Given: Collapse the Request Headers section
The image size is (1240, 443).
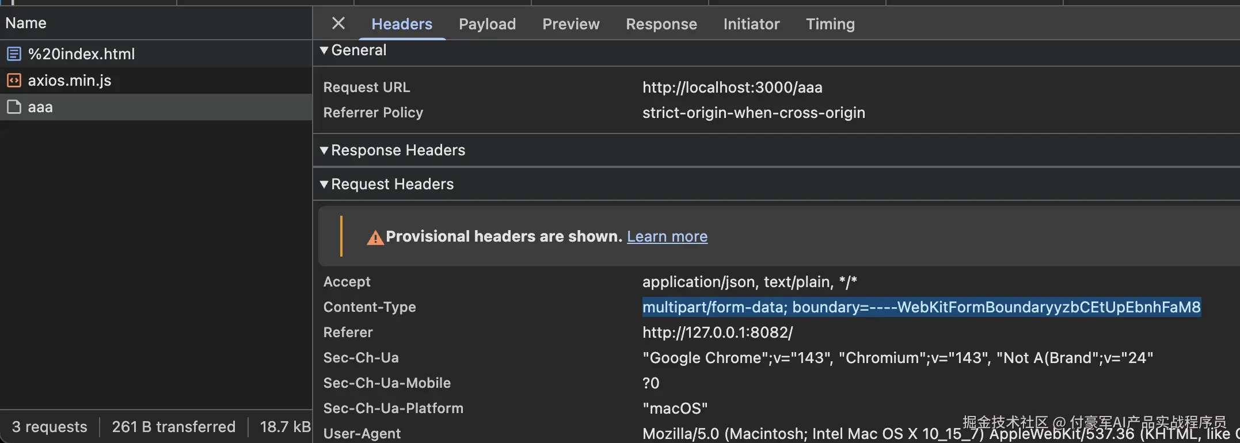Looking at the screenshot, I should 324,184.
